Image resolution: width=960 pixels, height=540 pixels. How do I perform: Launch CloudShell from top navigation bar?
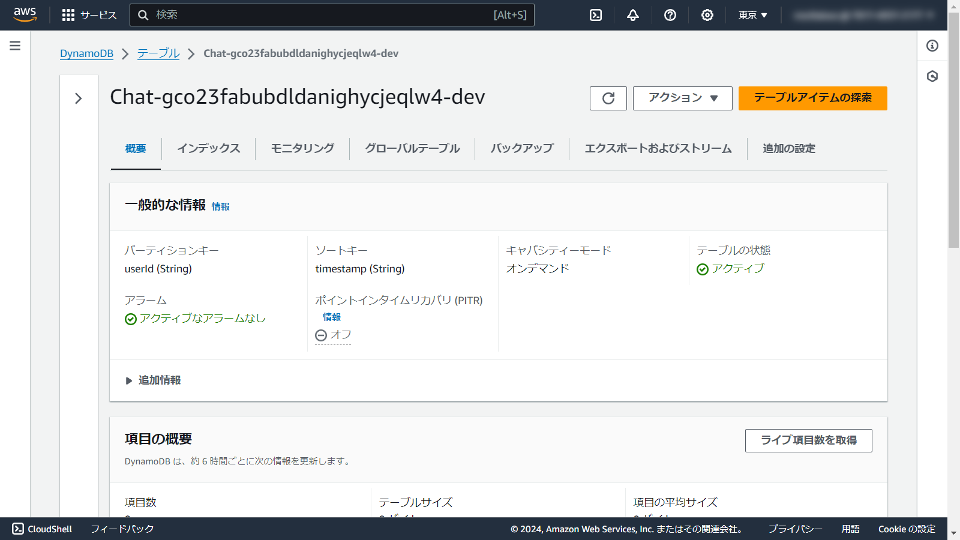coord(595,15)
